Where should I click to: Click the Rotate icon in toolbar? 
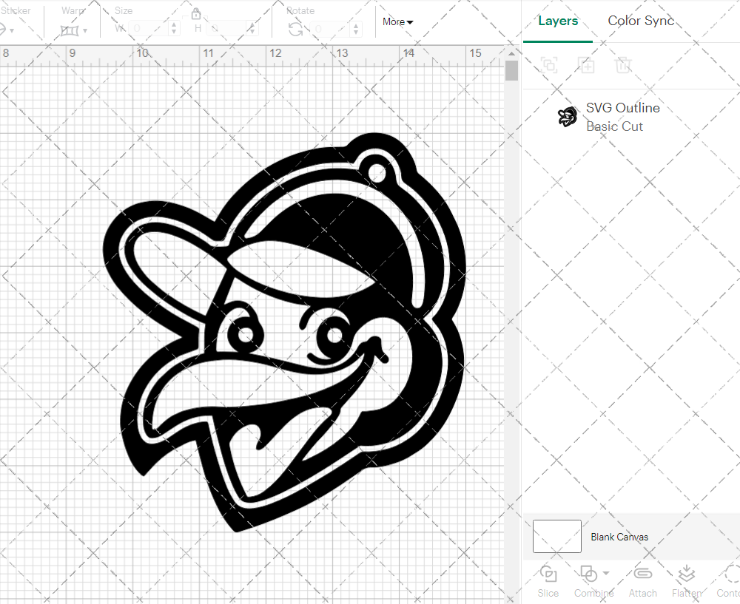click(295, 29)
